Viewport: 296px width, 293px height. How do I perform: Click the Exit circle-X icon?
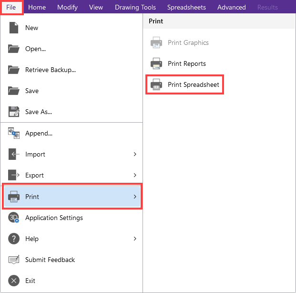(x=14, y=281)
